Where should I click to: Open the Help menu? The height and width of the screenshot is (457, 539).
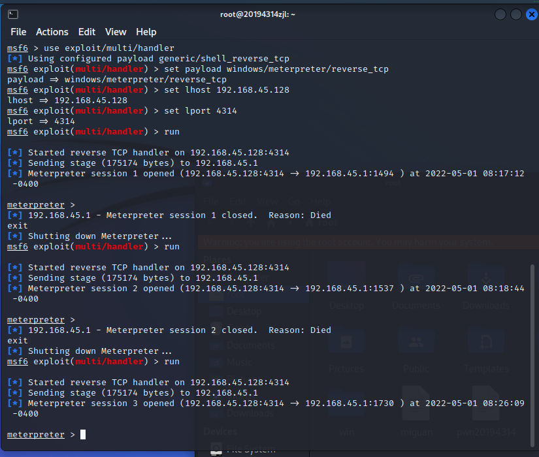pyautogui.click(x=146, y=32)
